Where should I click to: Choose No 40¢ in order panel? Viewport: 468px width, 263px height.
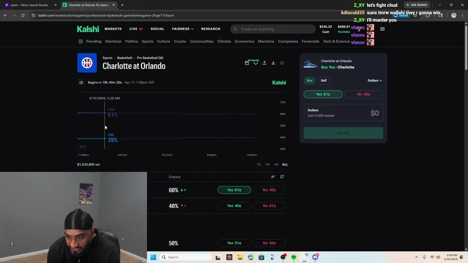(363, 94)
